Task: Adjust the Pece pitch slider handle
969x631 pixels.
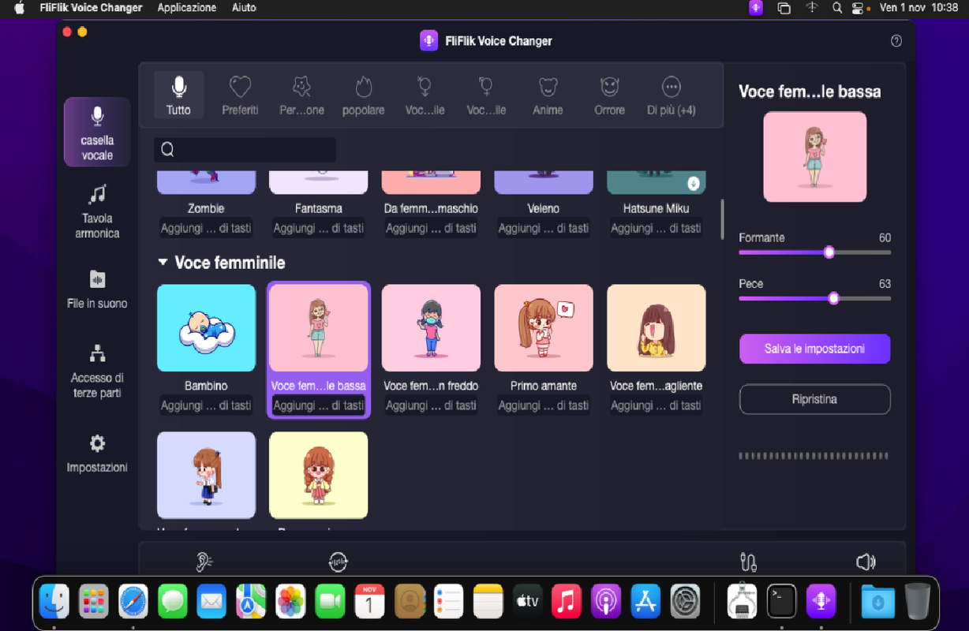Action: [833, 298]
